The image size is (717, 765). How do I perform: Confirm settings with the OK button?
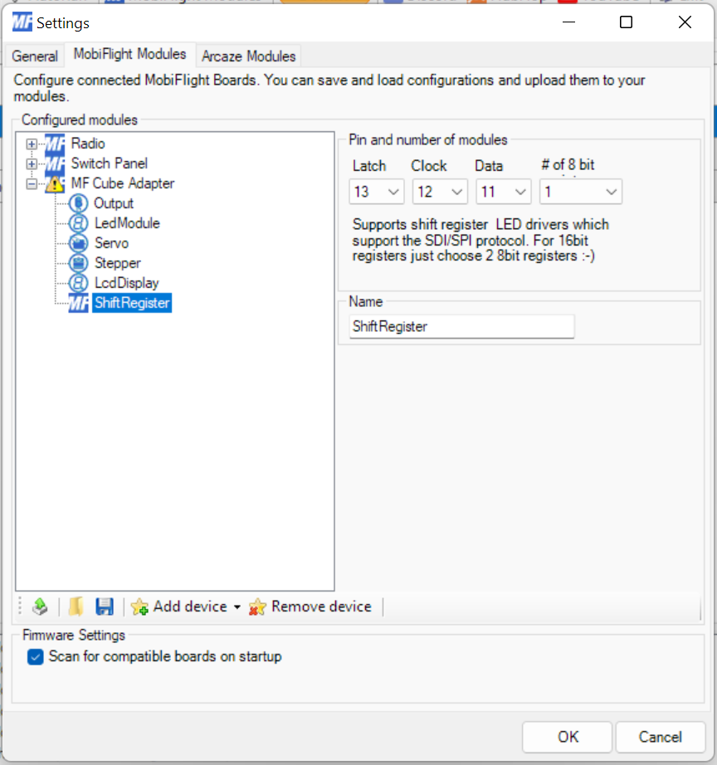[567, 737]
